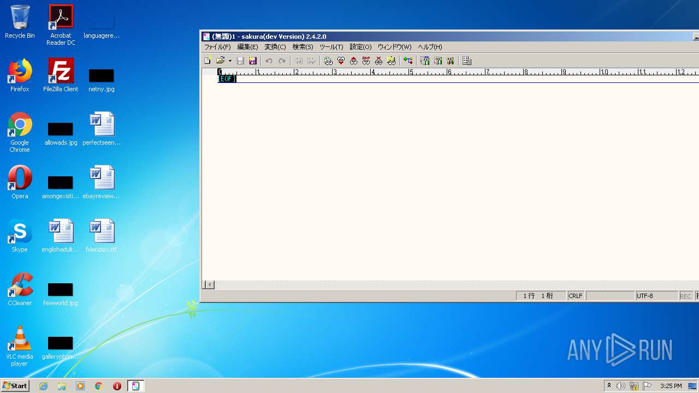
Task: Select the Opera desktop shortcut
Action: 20,182
